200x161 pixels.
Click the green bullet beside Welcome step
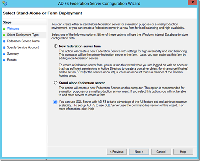click(4, 29)
